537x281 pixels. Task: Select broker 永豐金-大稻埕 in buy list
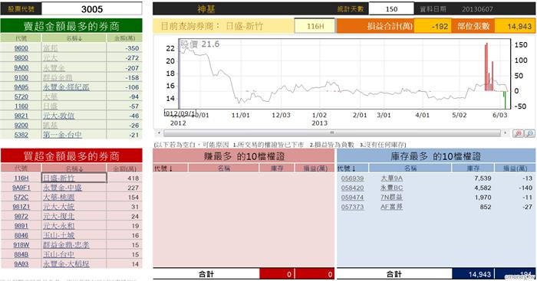click(66, 264)
